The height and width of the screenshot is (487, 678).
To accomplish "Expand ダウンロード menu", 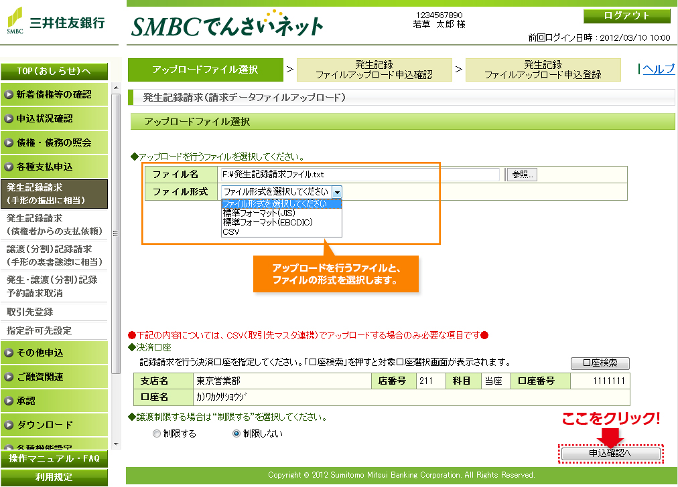I will (x=54, y=425).
